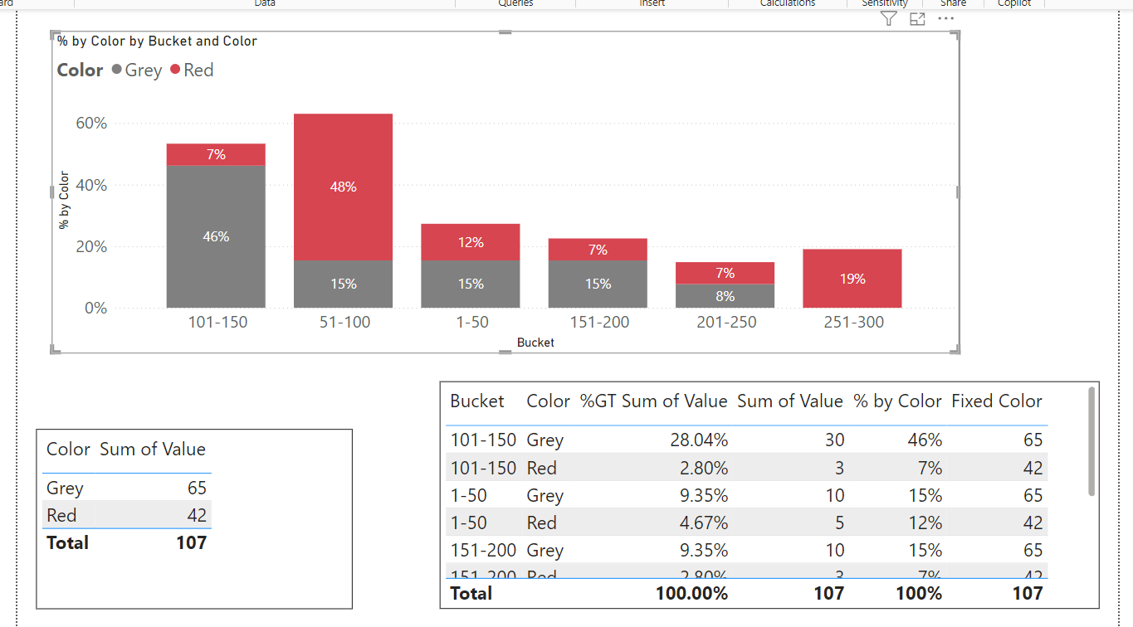The width and height of the screenshot is (1133, 627).
Task: Open the filter icon on the chart visual
Action: 889,19
